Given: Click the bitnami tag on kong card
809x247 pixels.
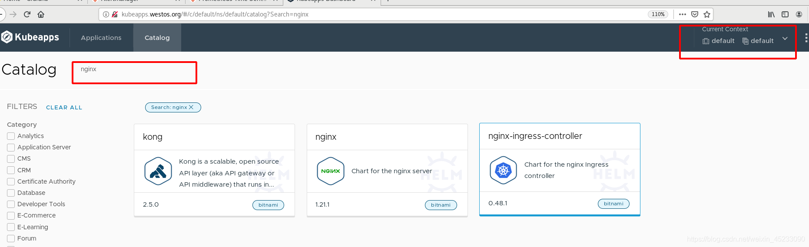Looking at the screenshot, I should click(x=268, y=205).
